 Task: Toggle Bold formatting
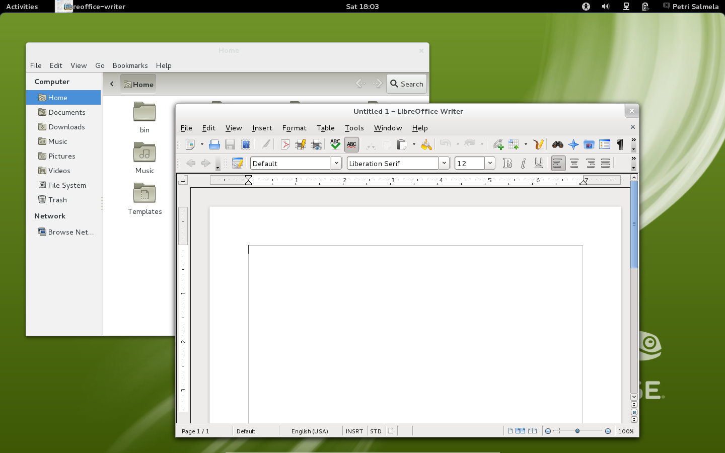pos(507,163)
